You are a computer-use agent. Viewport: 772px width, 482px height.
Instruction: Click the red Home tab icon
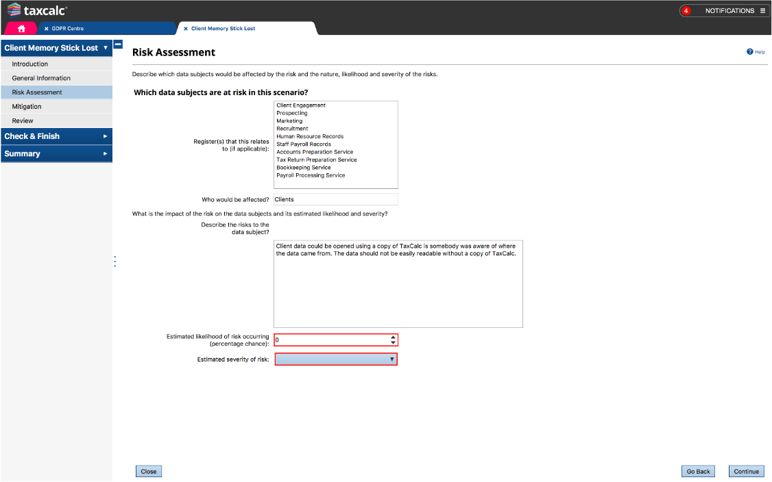coord(22,28)
